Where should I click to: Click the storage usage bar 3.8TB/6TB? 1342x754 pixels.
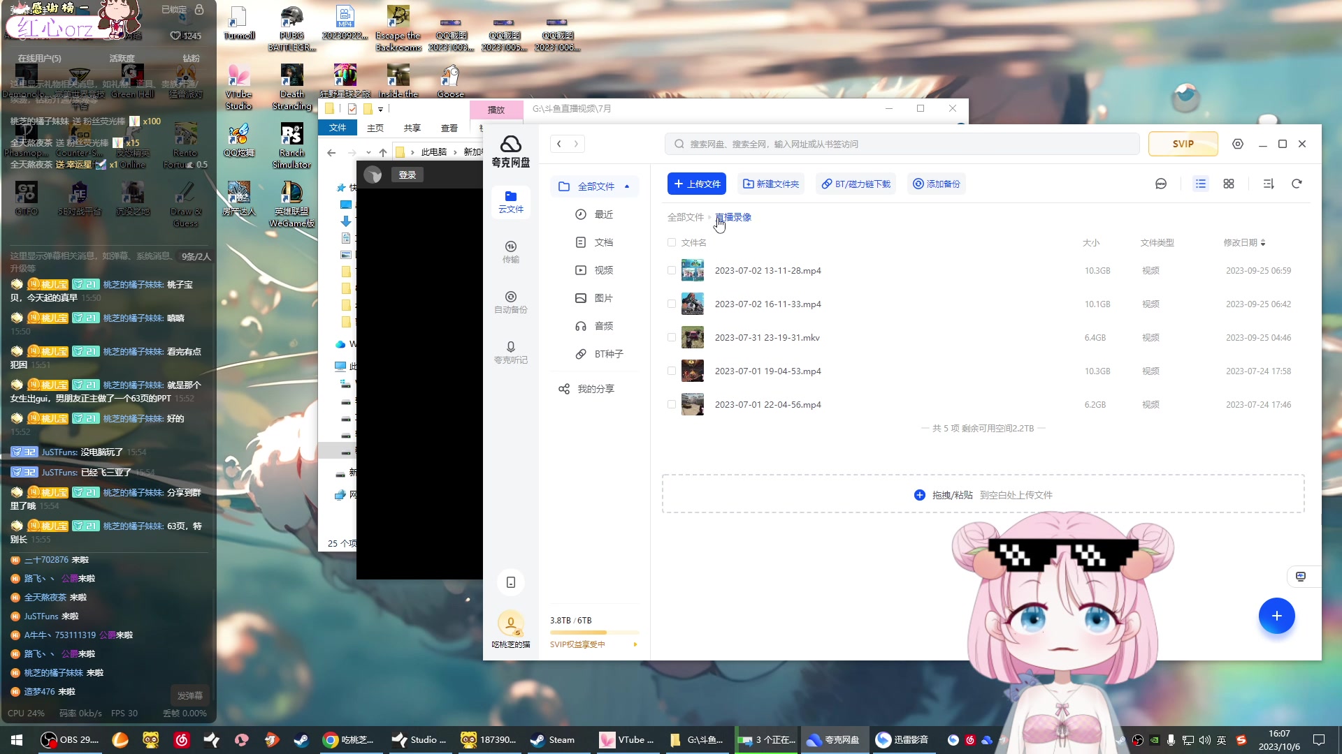point(594,633)
